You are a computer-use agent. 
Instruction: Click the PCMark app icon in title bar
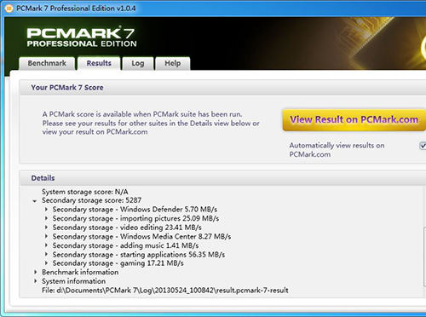(9, 9)
